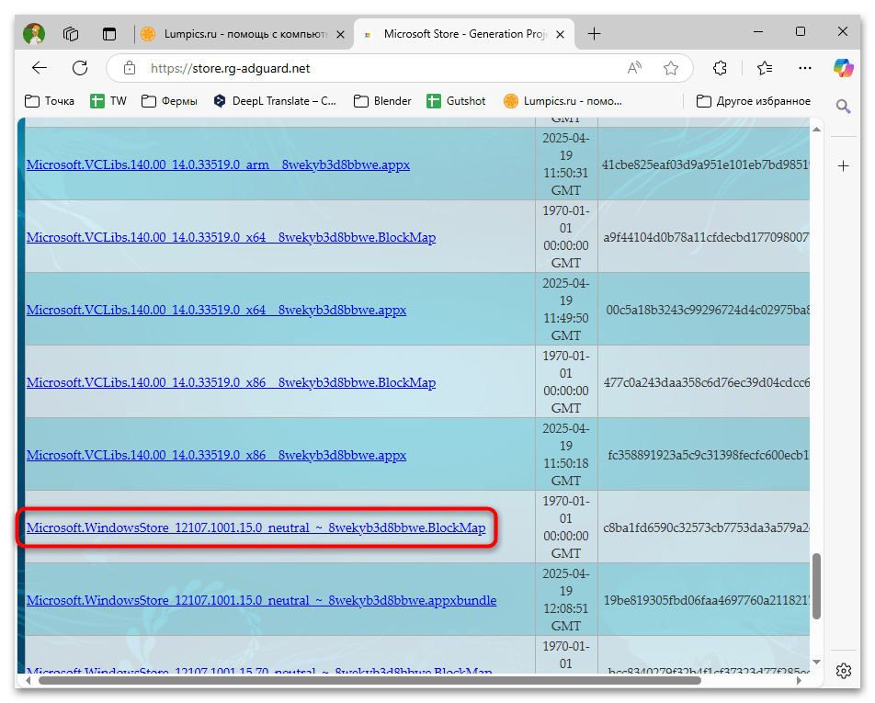Click the vertical scrollbar down arrow

[816, 663]
